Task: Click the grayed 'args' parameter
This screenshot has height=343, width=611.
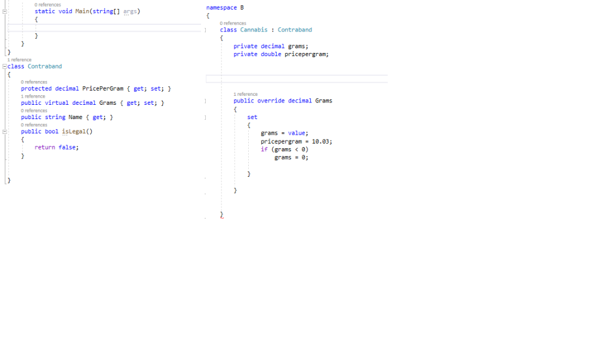Action: (x=130, y=11)
